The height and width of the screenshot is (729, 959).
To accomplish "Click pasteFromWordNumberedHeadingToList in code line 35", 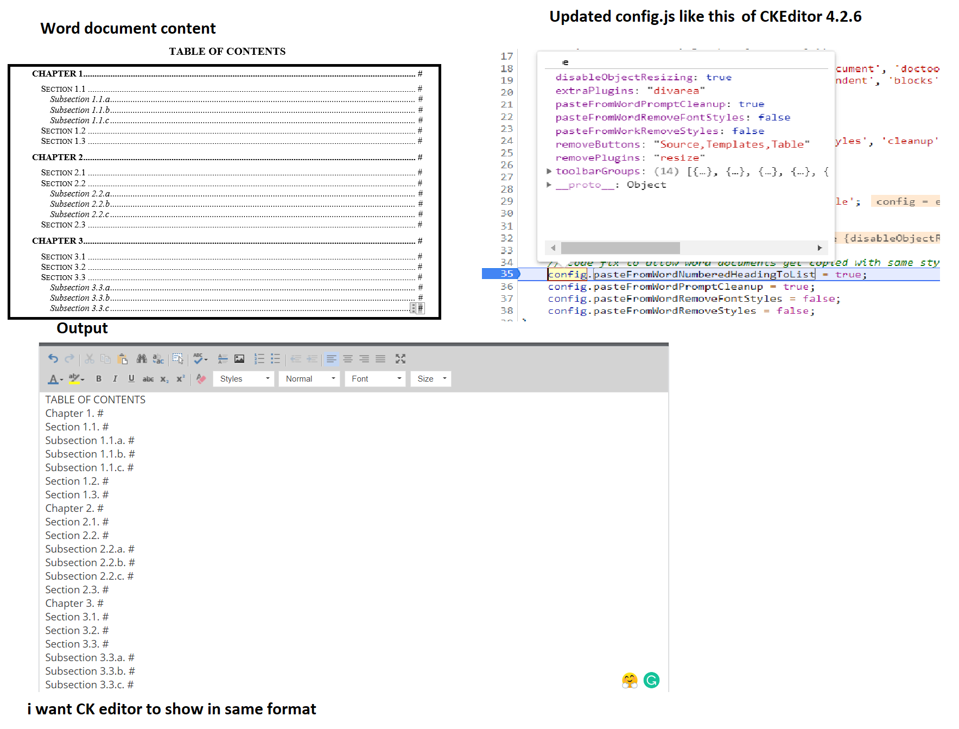I will click(704, 274).
